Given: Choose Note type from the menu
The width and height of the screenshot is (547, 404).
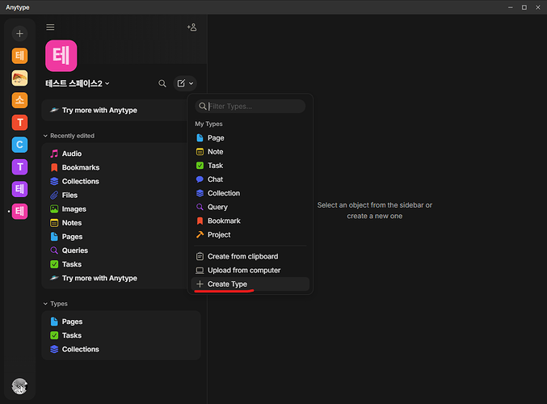Looking at the screenshot, I should coord(250,152).
